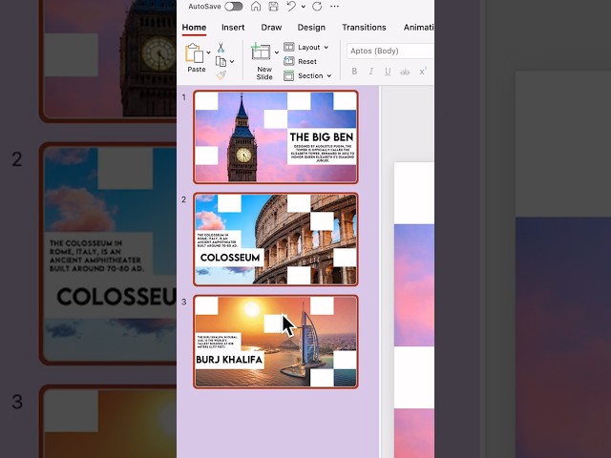The image size is (611, 458).
Task: Click the Undo arrow icon
Action: [291, 7]
